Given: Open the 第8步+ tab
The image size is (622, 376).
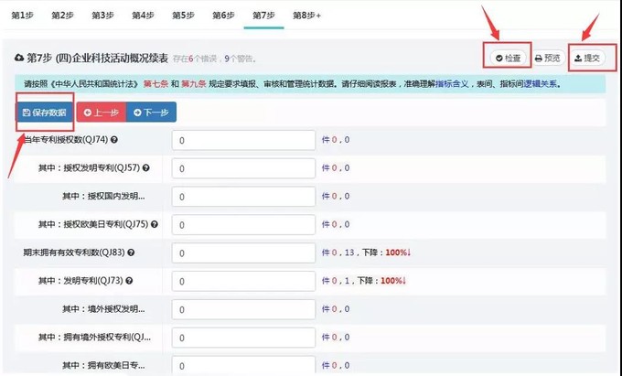Looking at the screenshot, I should 306,16.
